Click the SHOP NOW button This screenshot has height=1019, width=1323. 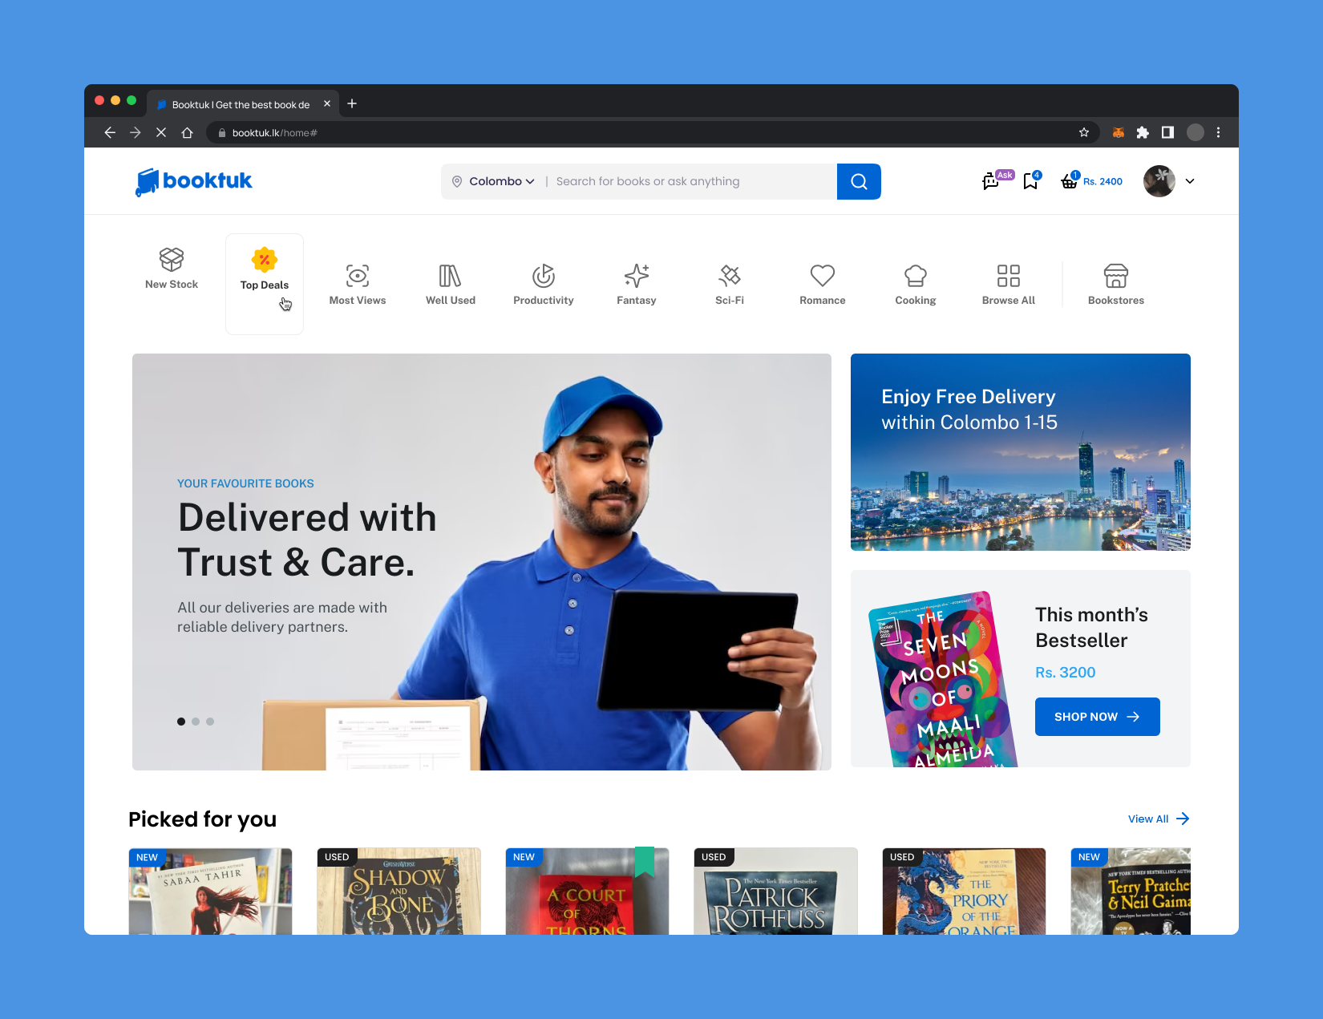coord(1097,717)
